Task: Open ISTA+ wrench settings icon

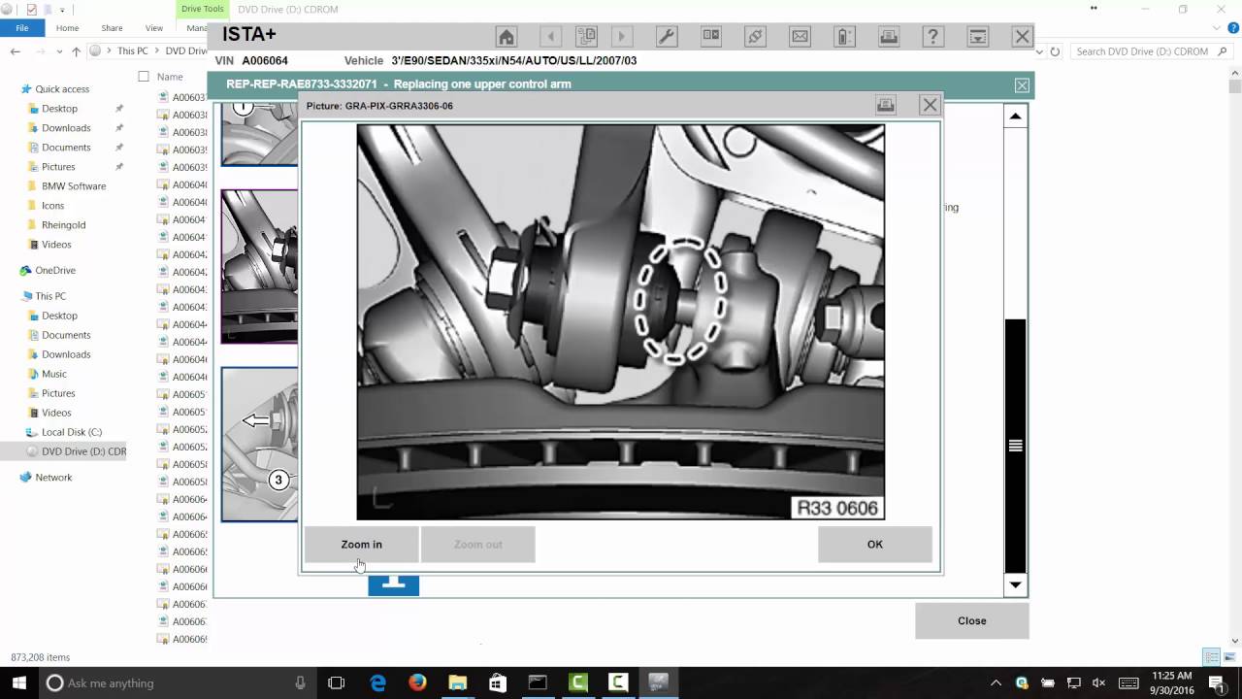Action: (667, 37)
